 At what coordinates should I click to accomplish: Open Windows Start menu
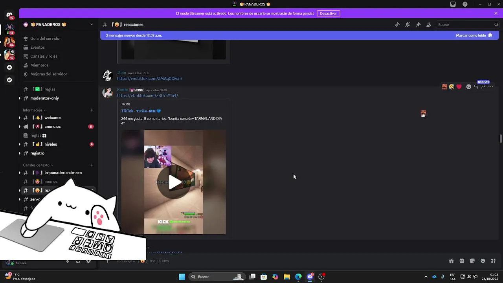[182, 277]
